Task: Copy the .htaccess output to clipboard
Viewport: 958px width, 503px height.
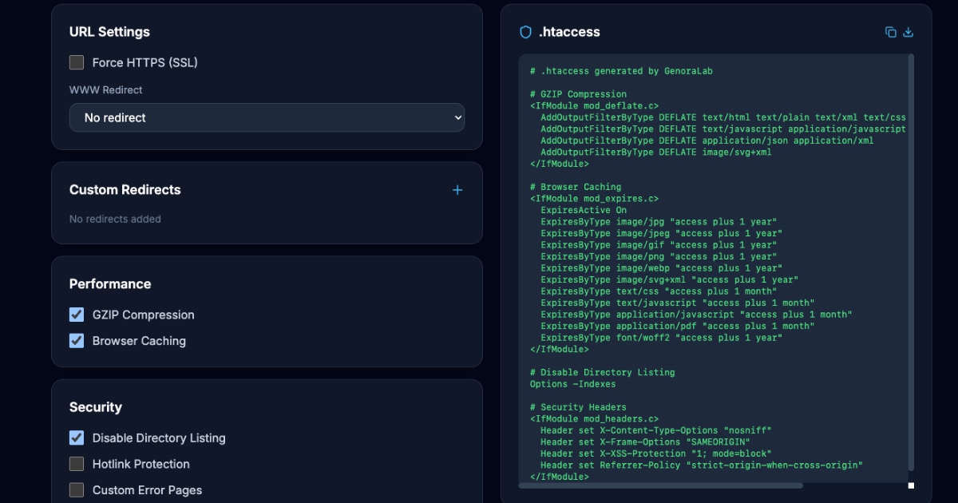Action: click(891, 32)
